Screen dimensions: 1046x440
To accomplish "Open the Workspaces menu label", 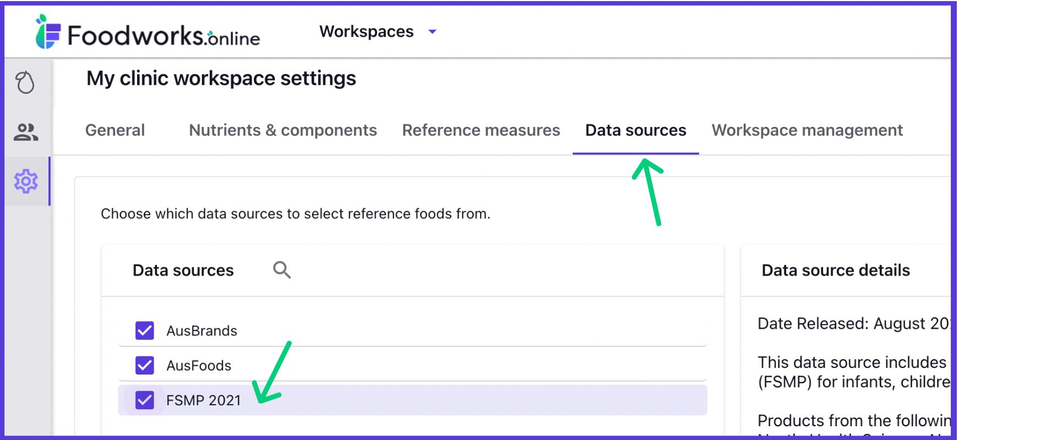I will coord(367,32).
